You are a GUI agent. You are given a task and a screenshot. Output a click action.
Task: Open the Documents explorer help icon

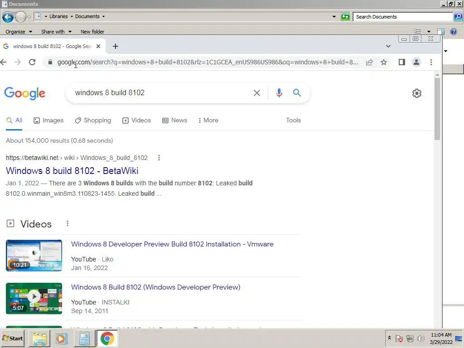pyautogui.click(x=453, y=31)
